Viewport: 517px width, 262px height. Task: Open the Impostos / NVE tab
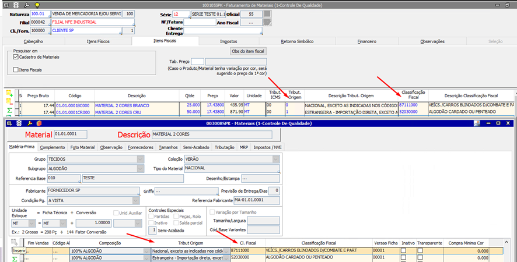(267, 147)
